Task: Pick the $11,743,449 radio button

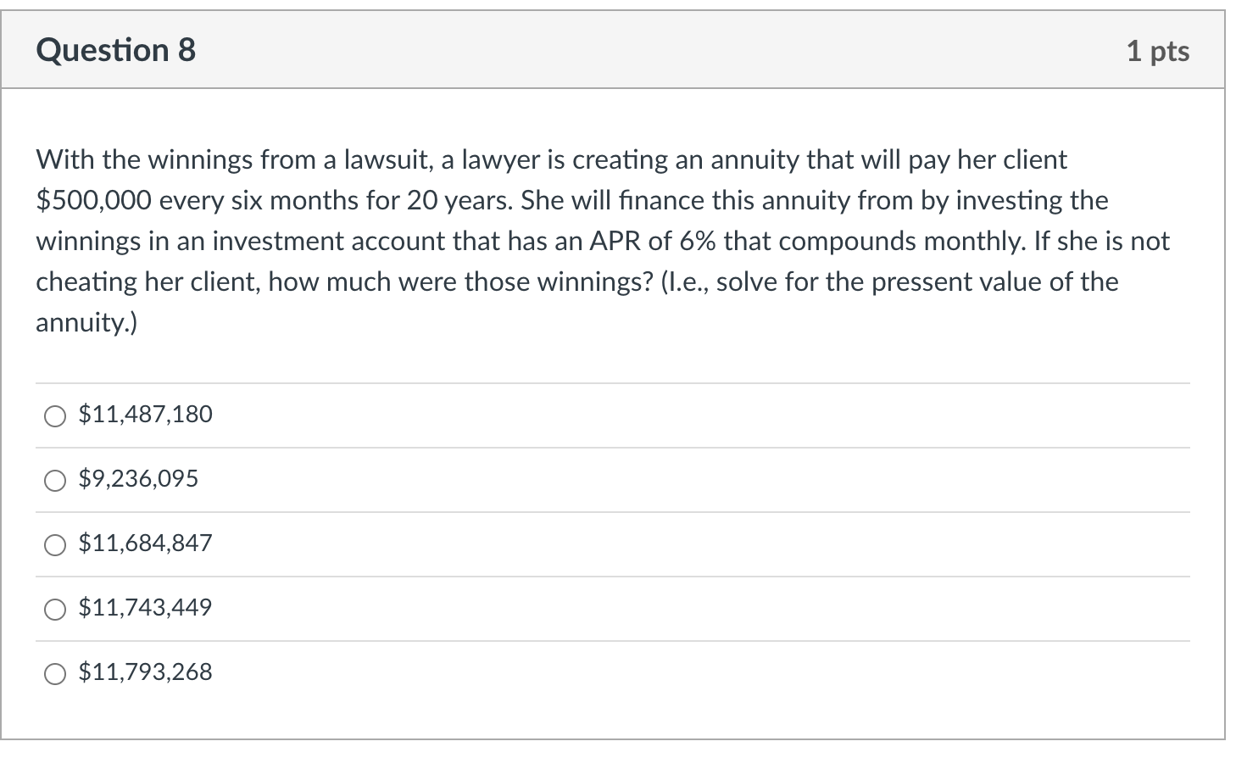Action: point(55,609)
